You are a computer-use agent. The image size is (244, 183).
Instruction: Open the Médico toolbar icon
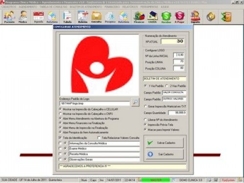point(23,17)
